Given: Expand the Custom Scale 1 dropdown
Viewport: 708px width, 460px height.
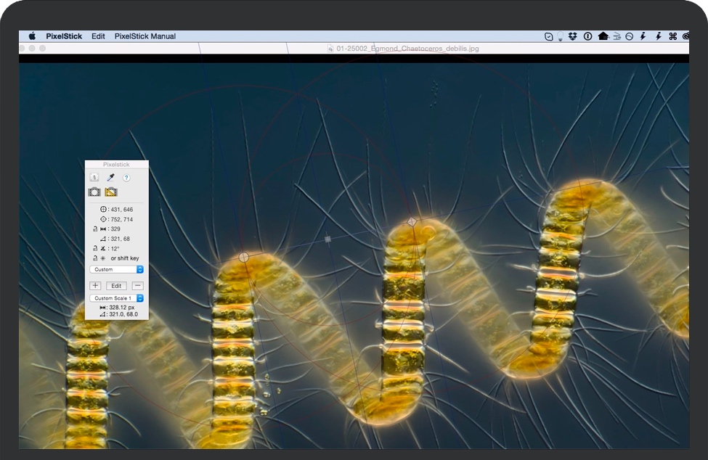Looking at the screenshot, I should coord(116,298).
